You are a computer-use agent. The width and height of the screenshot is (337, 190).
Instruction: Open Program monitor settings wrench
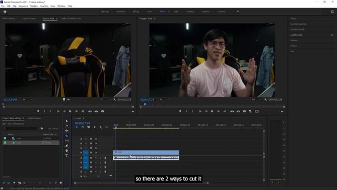(x=265, y=100)
